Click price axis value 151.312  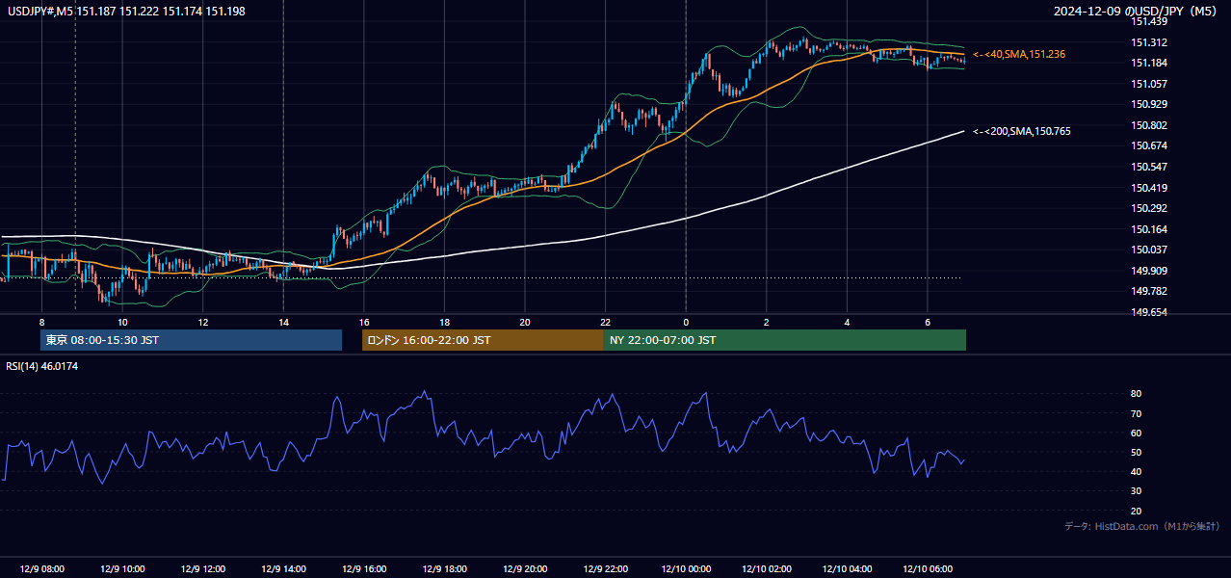1149,42
